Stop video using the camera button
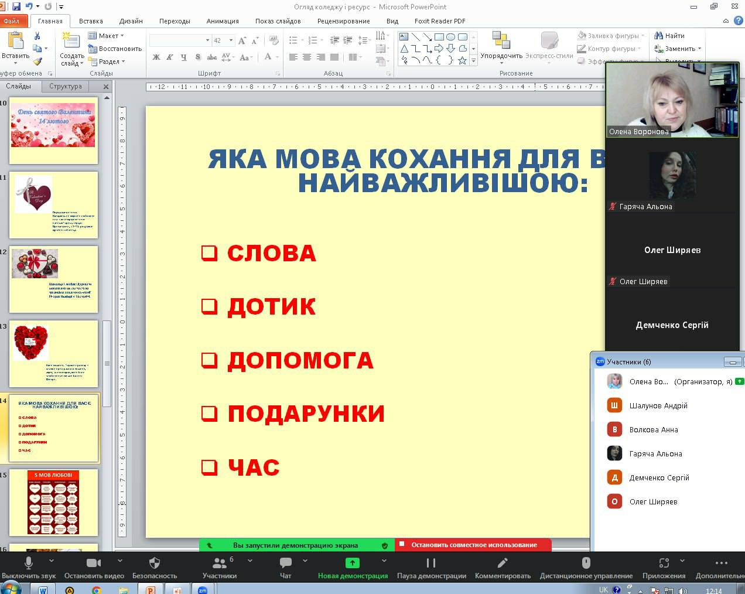Screen dimensions: 745x594 [x=94, y=564]
